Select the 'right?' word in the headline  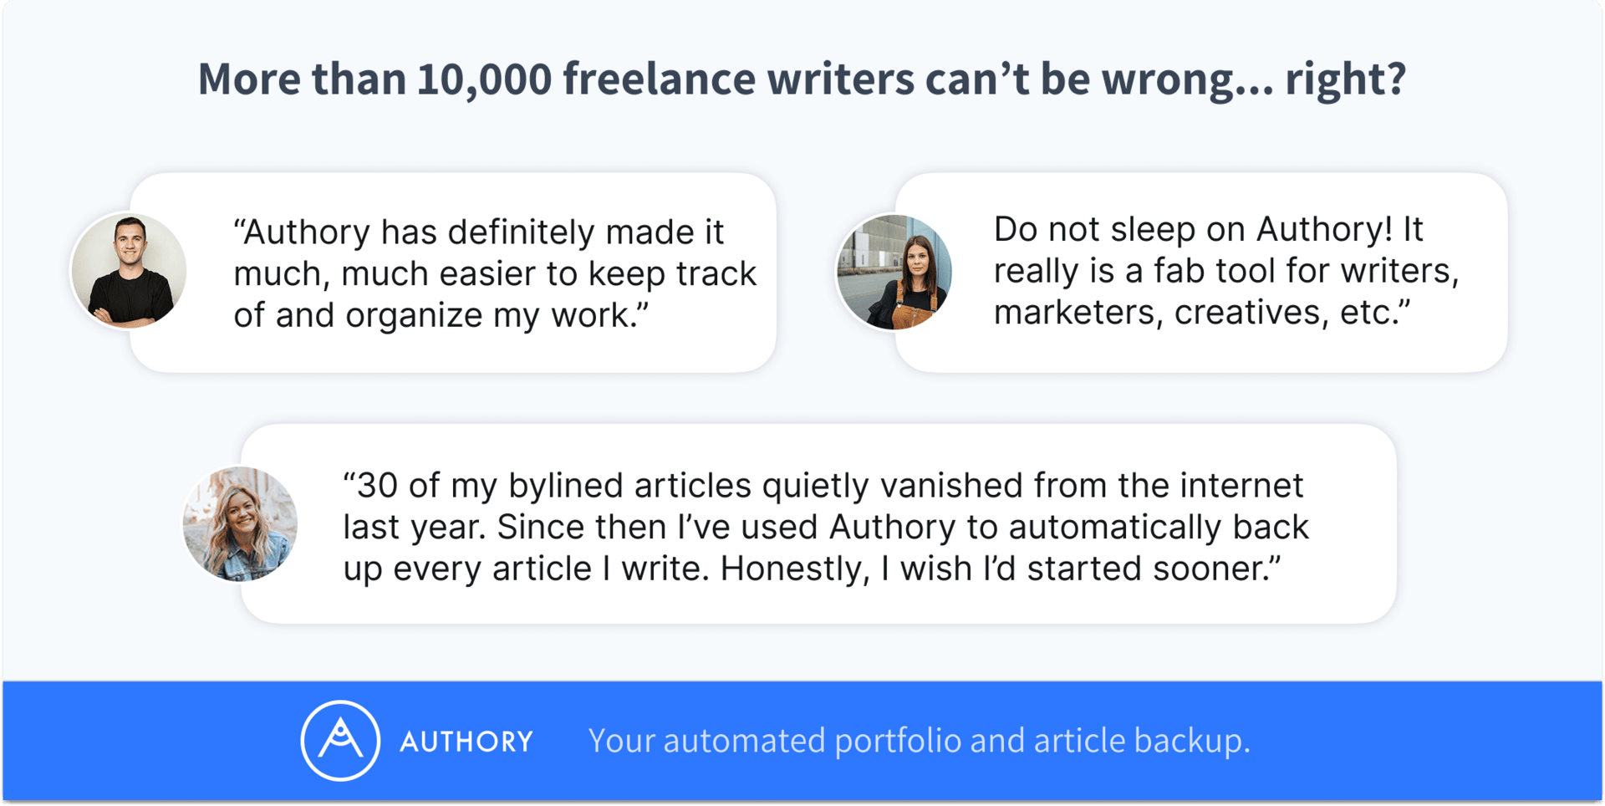[1346, 79]
